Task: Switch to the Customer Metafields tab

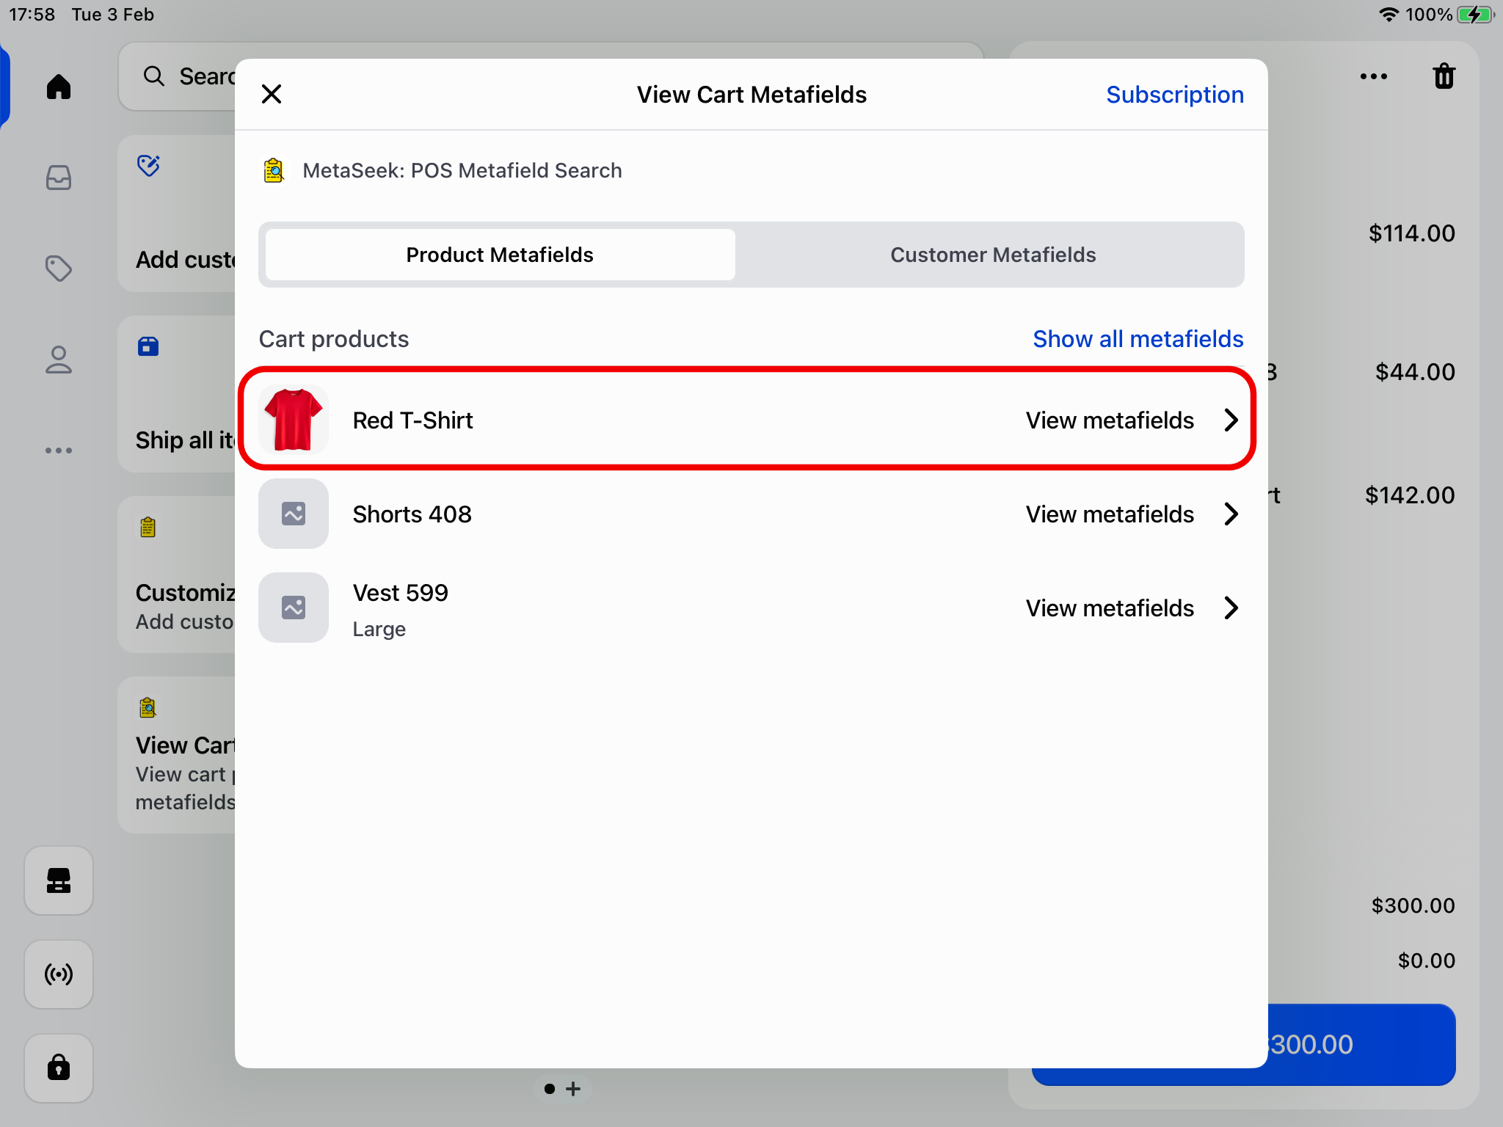Action: click(x=992, y=255)
